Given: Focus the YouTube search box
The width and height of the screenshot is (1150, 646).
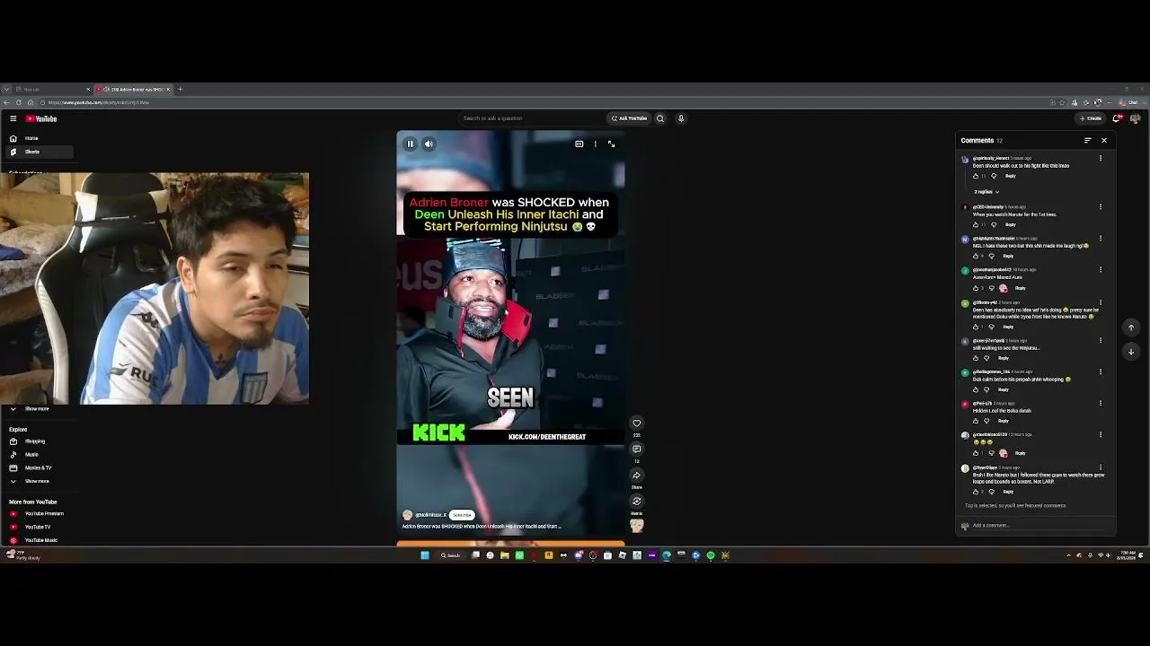Looking at the screenshot, I should coord(530,118).
